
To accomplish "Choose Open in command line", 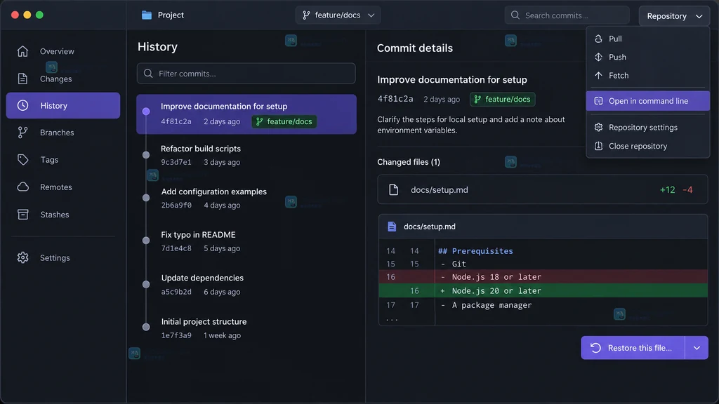I will click(647, 101).
